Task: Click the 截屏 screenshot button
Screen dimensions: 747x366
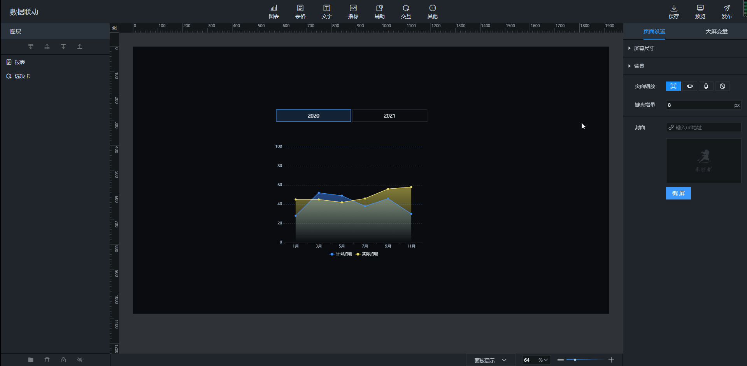Action: click(x=678, y=193)
